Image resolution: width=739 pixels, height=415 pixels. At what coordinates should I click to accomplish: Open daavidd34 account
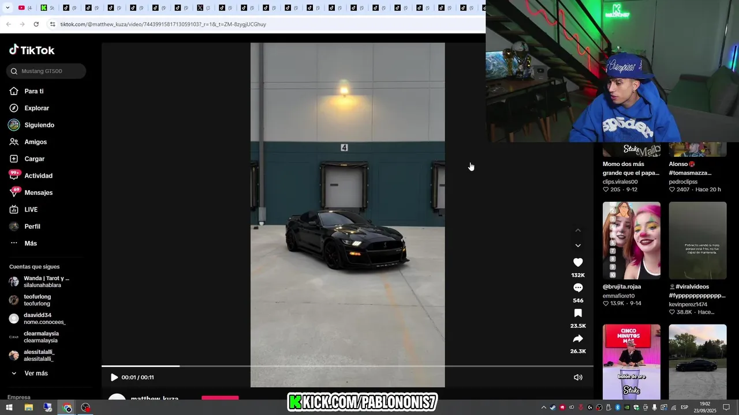[x=44, y=318]
